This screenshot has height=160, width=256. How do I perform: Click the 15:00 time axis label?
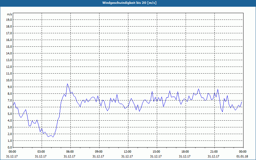click(x=157, y=152)
